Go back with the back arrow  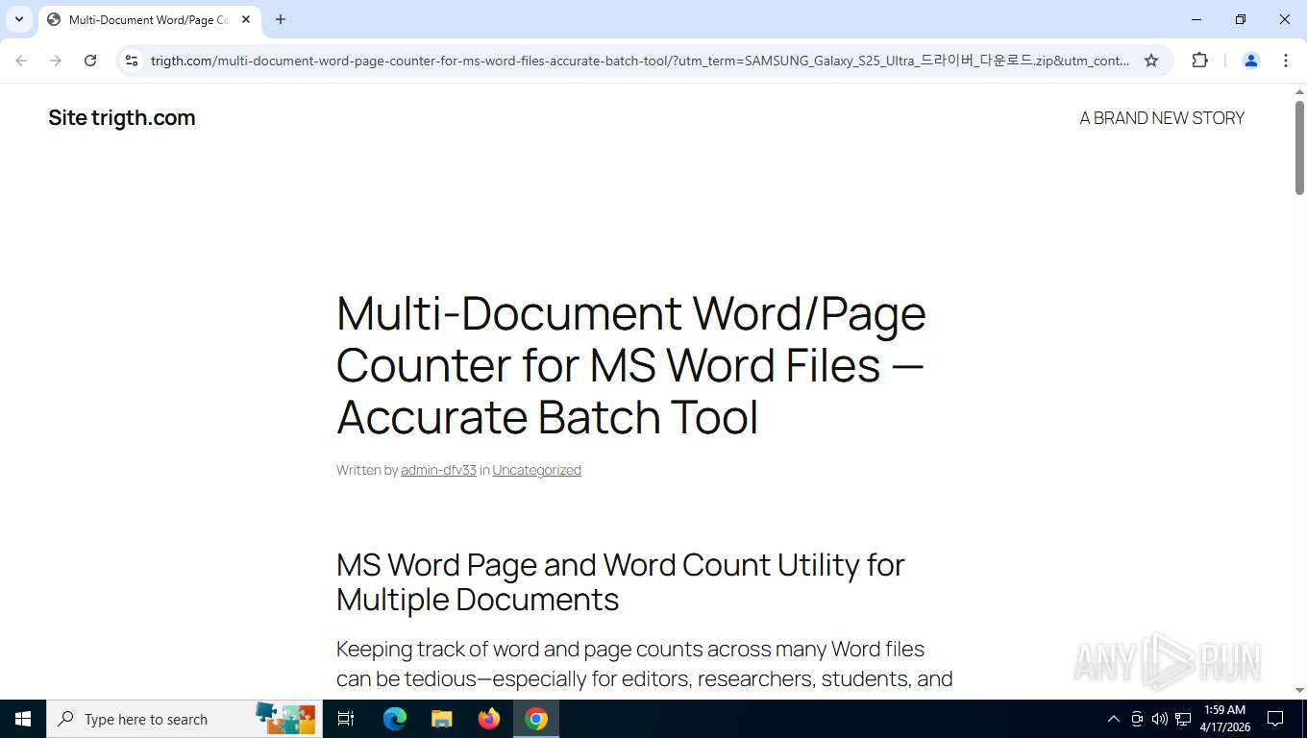(x=21, y=61)
